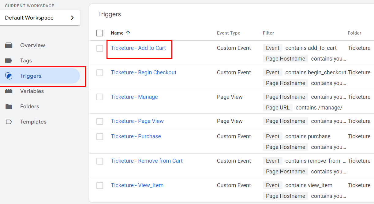Click the Name sort arrow icon
This screenshot has height=204, width=374.
[x=128, y=33]
